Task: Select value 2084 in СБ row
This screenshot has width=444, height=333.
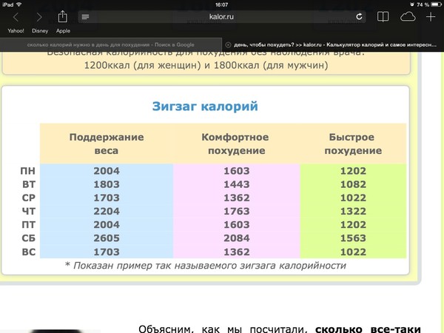Action: (237, 238)
